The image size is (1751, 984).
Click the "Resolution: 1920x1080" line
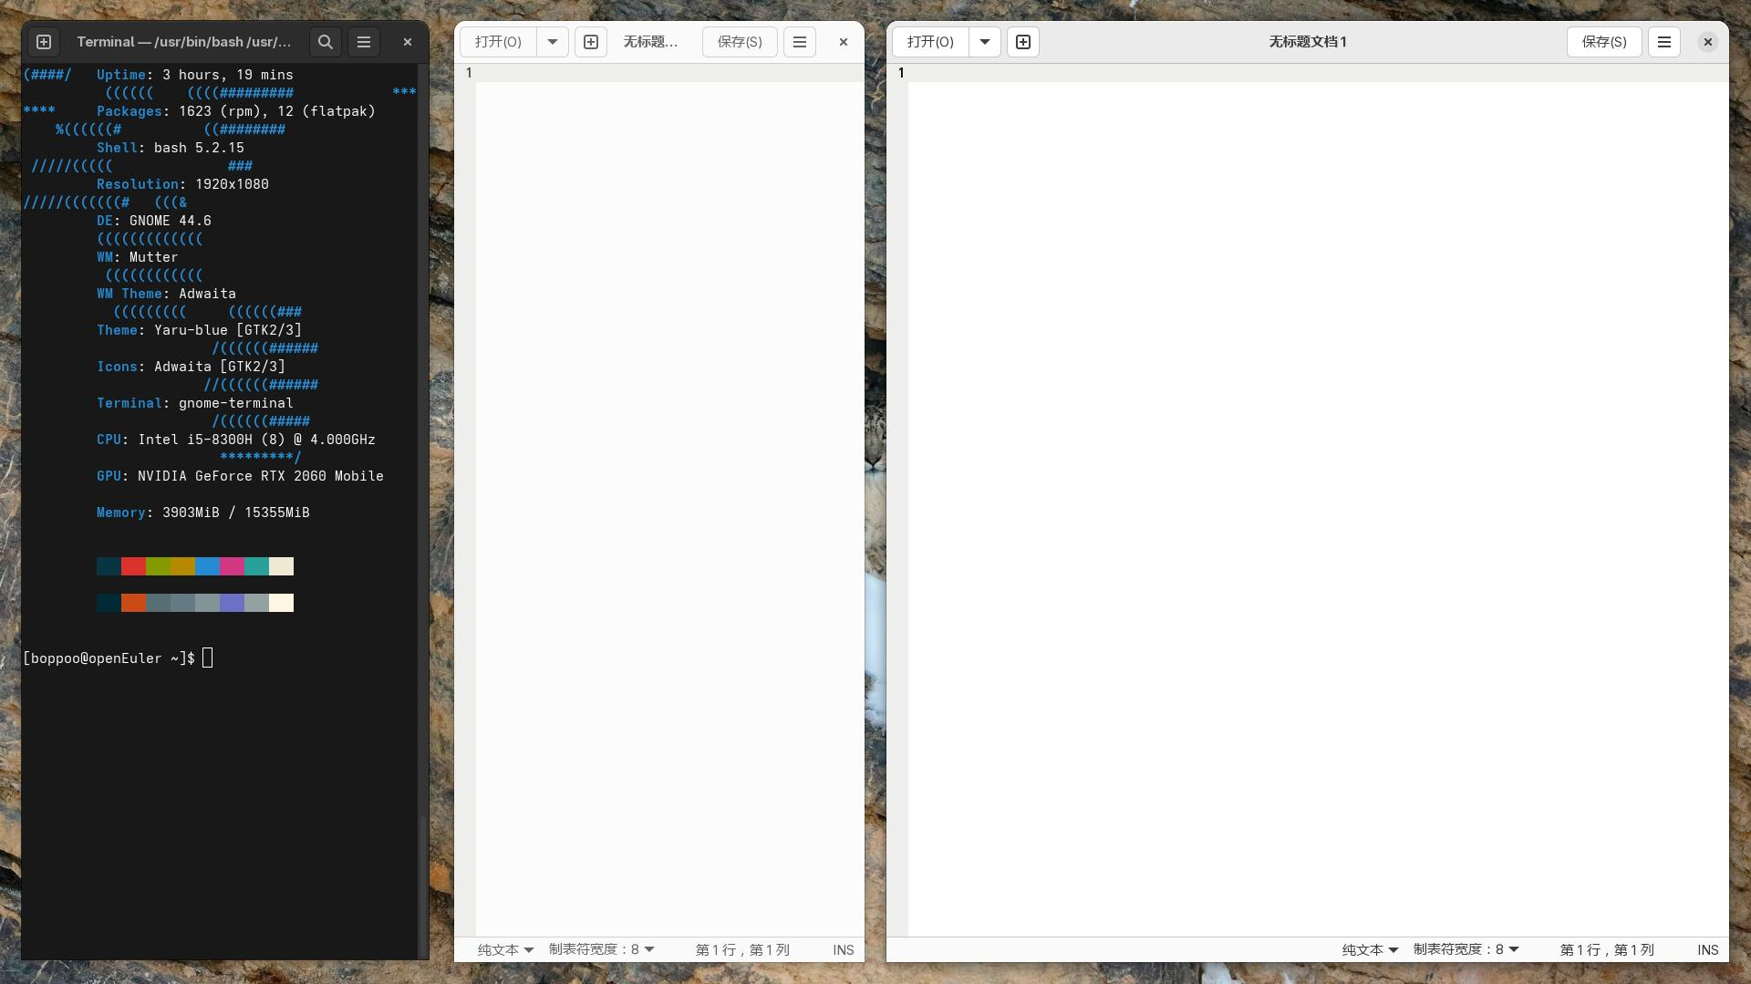click(x=182, y=184)
